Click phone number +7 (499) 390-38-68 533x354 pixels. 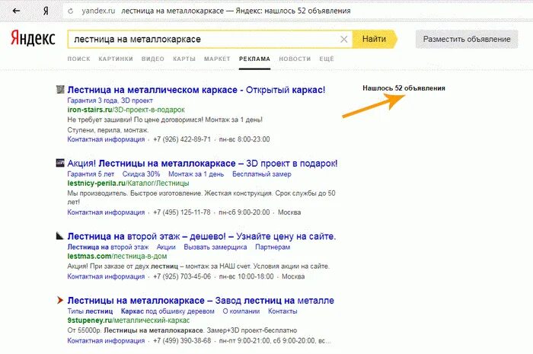tap(182, 341)
